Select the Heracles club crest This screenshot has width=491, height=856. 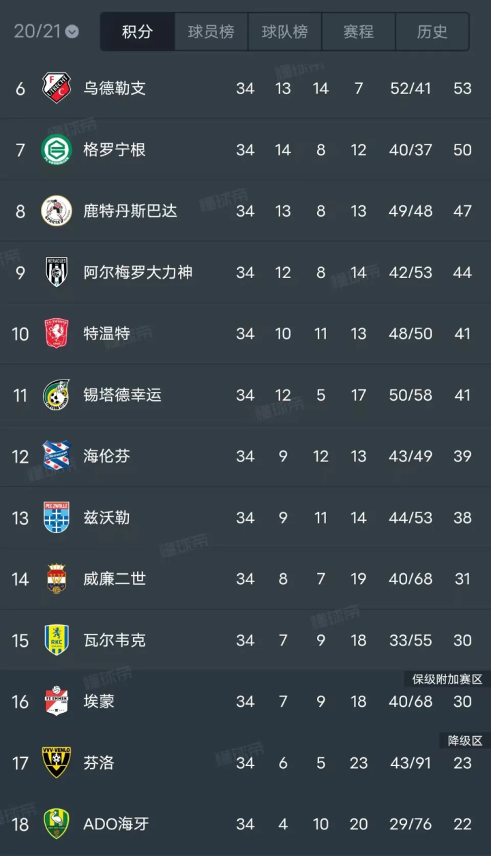(x=57, y=272)
